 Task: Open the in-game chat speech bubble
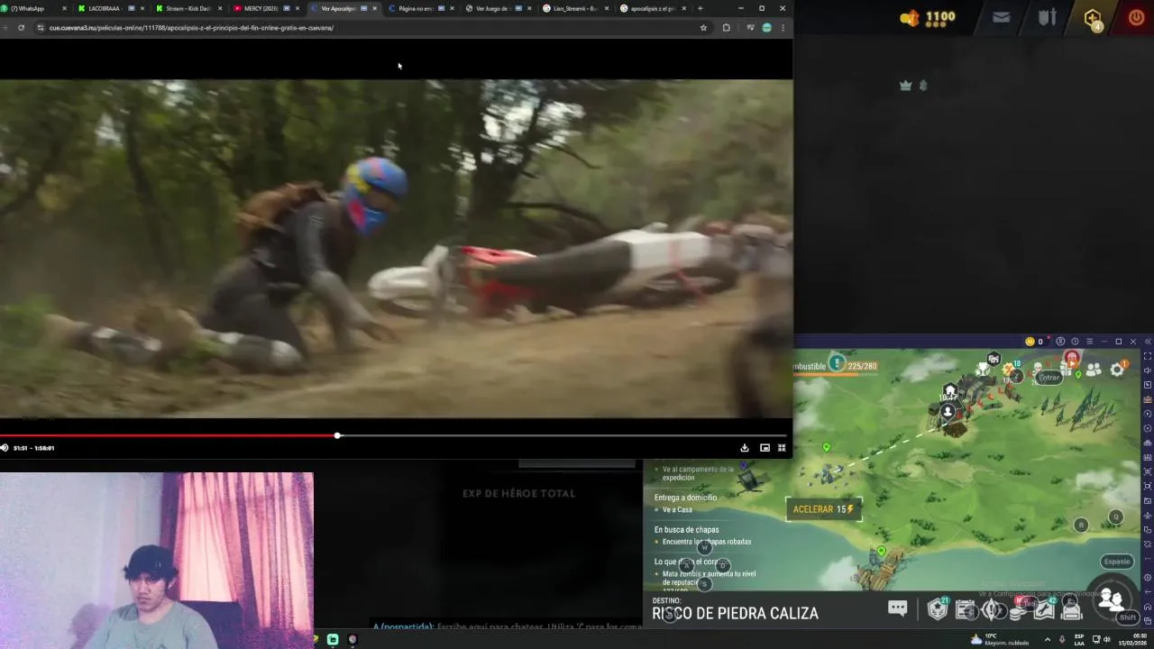[x=897, y=608]
